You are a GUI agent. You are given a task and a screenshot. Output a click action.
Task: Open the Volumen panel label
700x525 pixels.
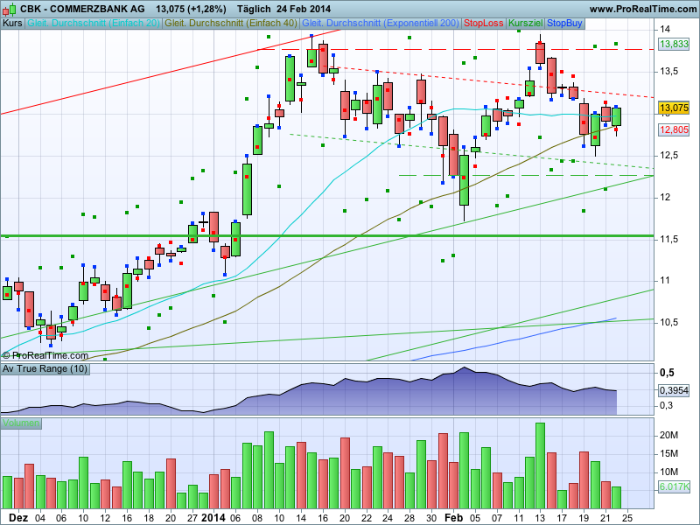click(21, 423)
